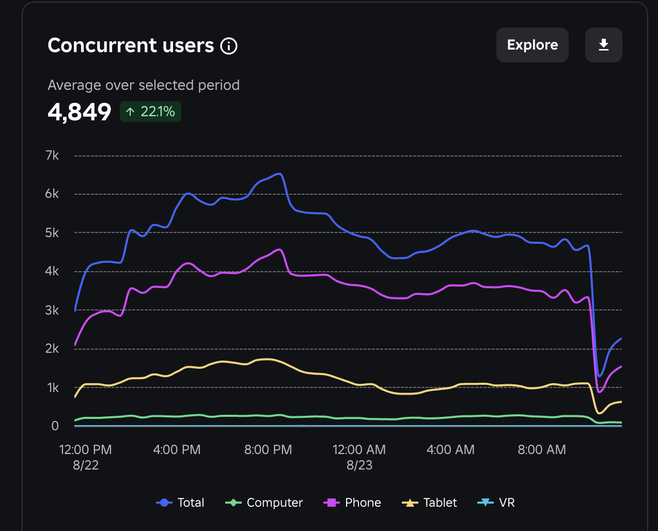Click the blue Total legend marker
This screenshot has height=531, width=658.
coord(164,503)
